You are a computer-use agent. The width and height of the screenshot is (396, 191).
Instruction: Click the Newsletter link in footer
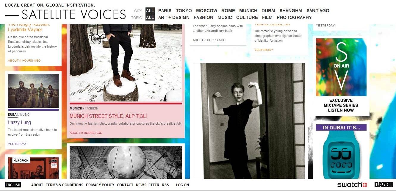[x=148, y=185]
